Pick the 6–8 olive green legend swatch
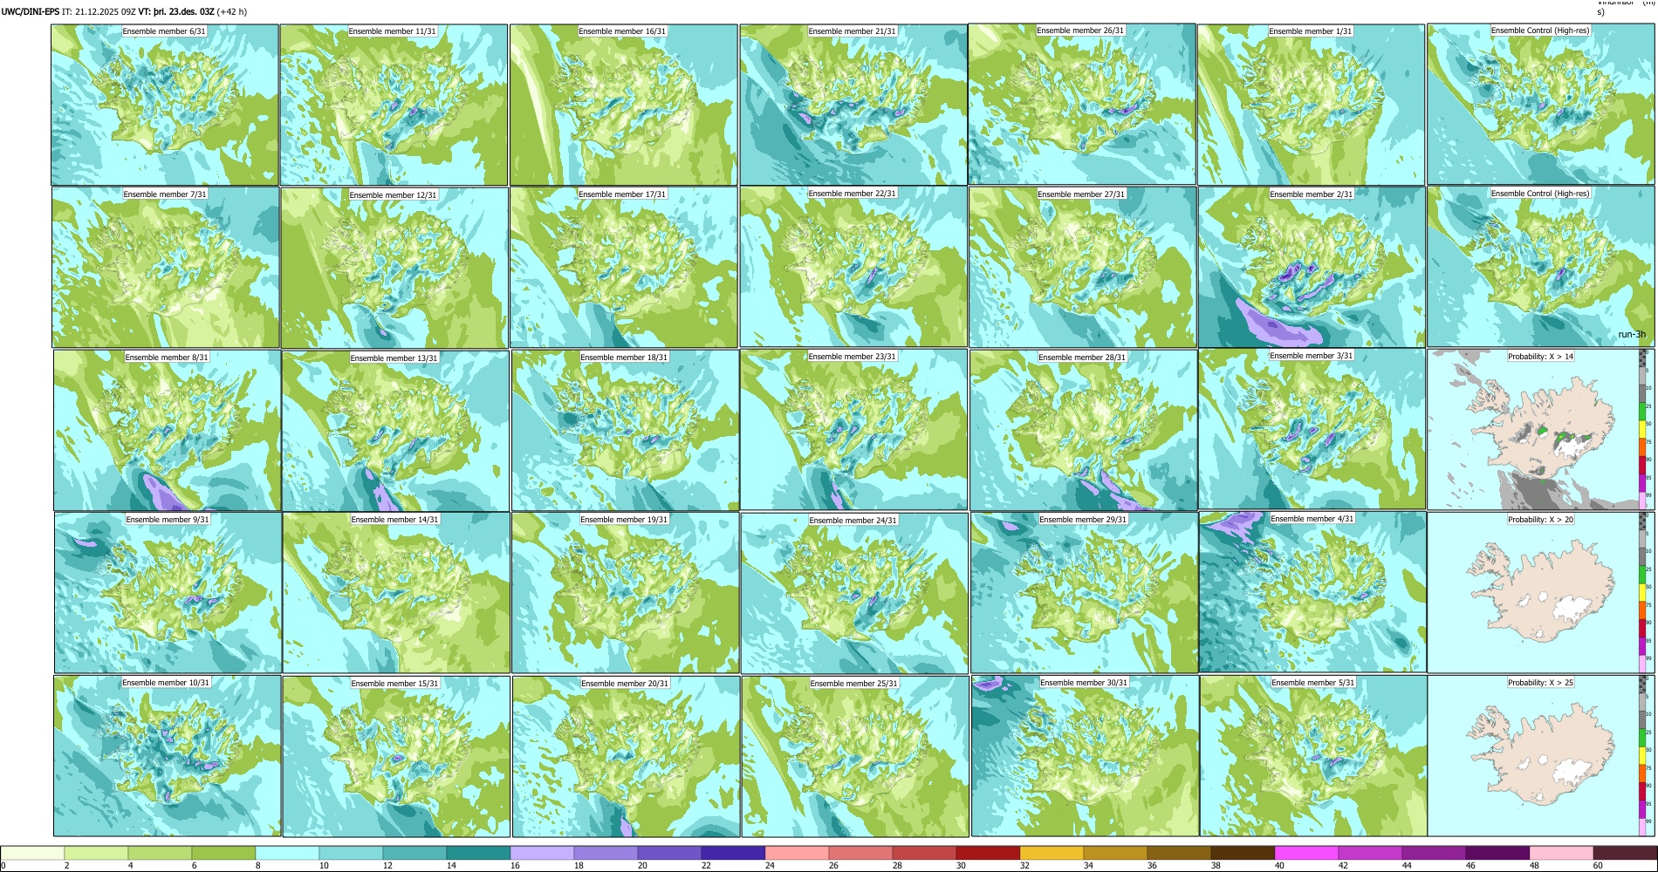 [223, 853]
